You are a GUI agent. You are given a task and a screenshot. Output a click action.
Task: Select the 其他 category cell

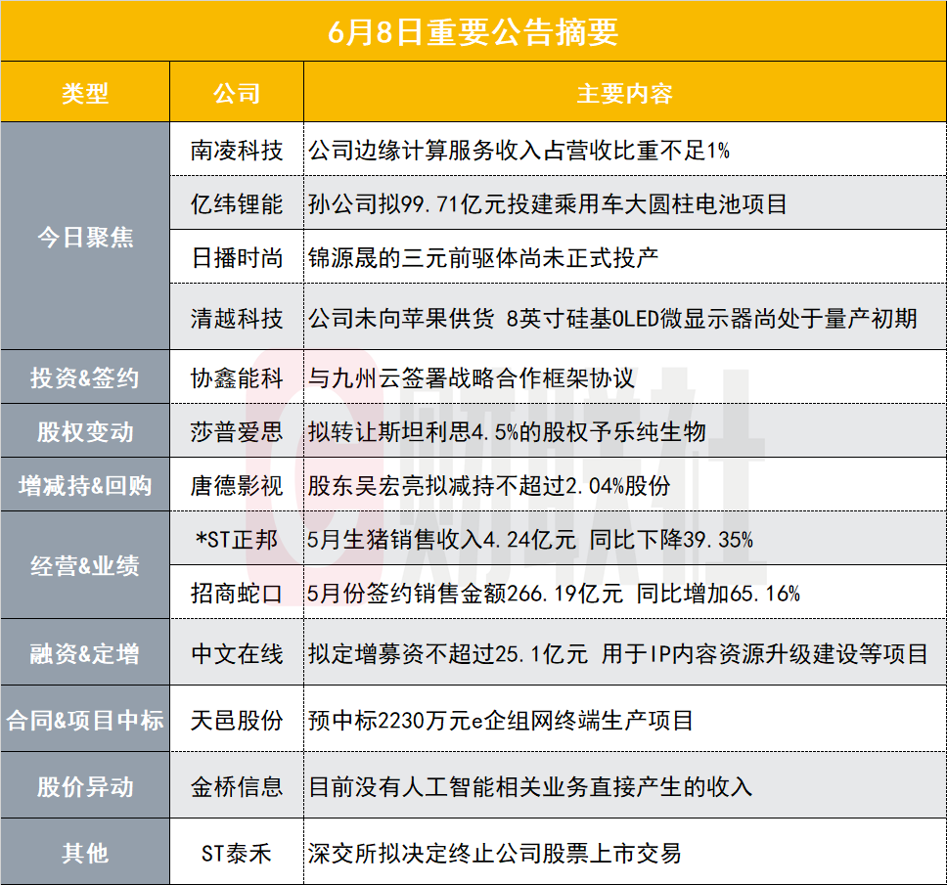point(85,852)
